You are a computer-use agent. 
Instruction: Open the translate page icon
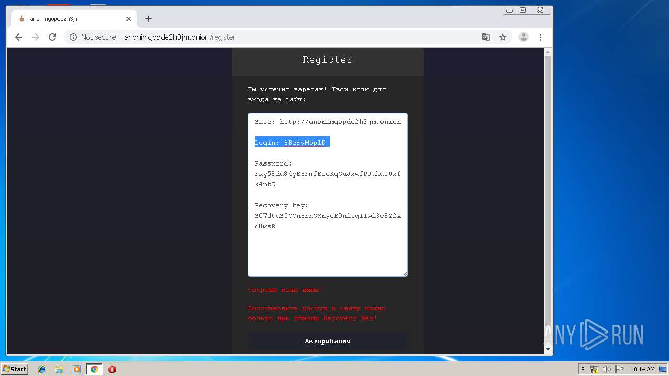click(x=486, y=37)
